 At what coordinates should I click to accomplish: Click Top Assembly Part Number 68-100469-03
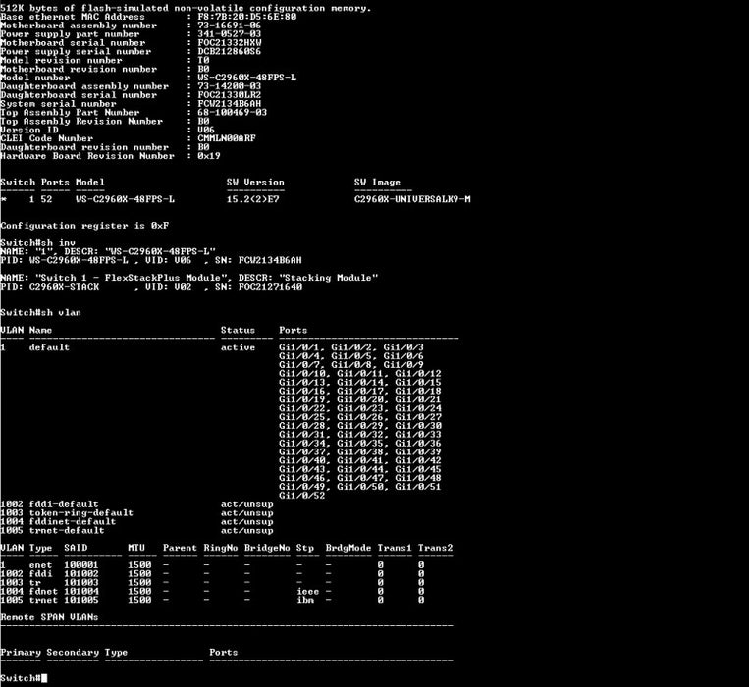coord(232,113)
